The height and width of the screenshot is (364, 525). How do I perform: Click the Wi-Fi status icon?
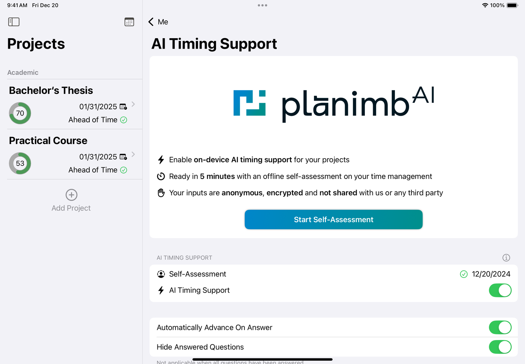(x=485, y=5)
